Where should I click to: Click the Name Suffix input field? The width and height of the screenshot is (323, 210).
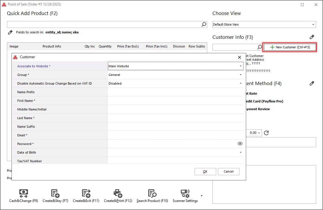click(176, 127)
